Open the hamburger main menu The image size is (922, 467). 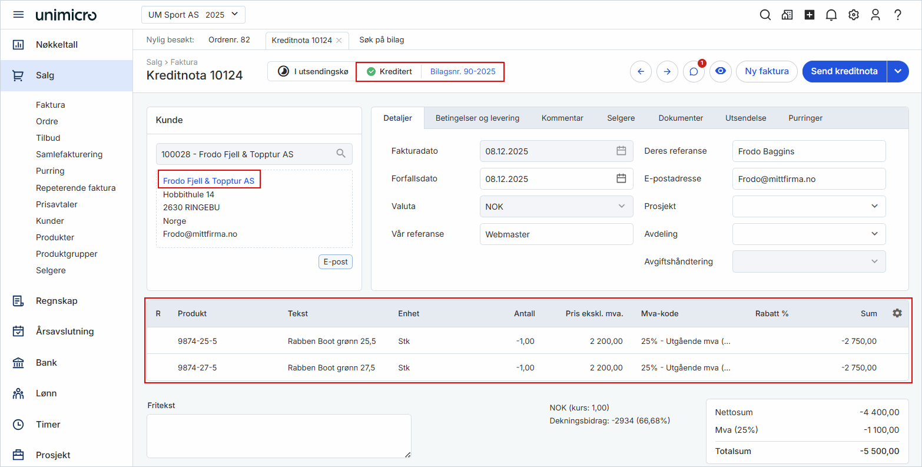pos(18,15)
